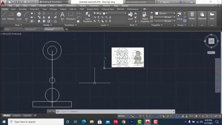Toggle ortho mode in status bar
The height and width of the screenshot is (125, 222).
click(136, 116)
